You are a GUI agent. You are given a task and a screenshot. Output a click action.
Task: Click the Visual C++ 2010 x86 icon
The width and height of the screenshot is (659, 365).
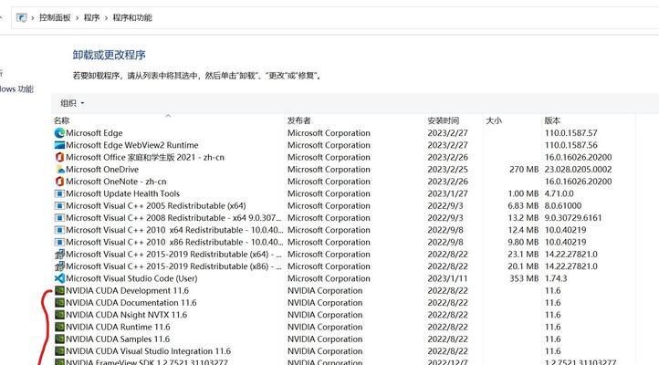click(59, 243)
